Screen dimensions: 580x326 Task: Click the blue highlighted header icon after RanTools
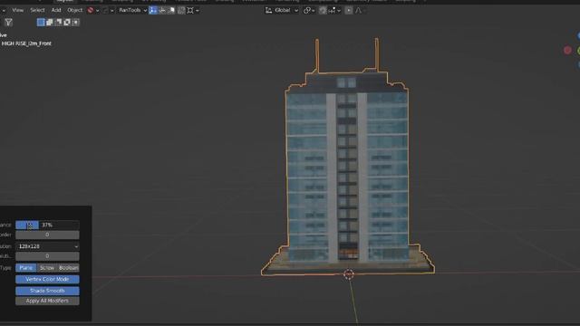[153, 10]
